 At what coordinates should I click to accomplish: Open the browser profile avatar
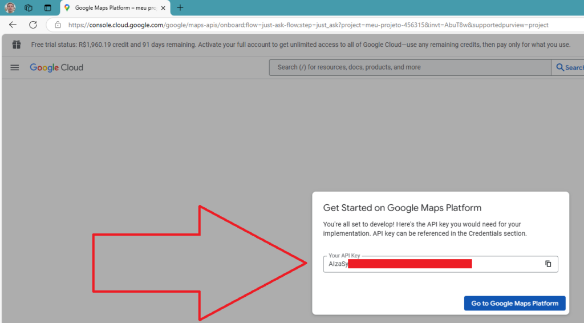point(10,8)
